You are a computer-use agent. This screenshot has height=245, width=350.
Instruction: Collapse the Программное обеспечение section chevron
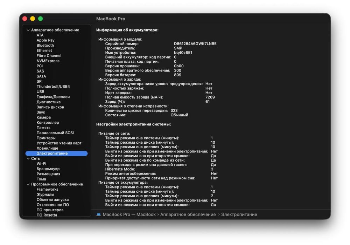pyautogui.click(x=28, y=184)
